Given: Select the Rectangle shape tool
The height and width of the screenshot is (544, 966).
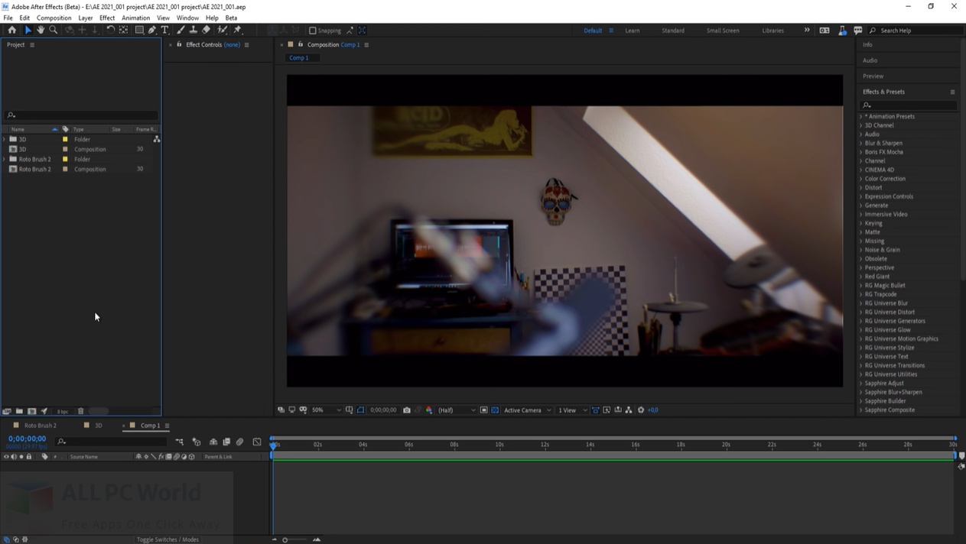Looking at the screenshot, I should (139, 30).
